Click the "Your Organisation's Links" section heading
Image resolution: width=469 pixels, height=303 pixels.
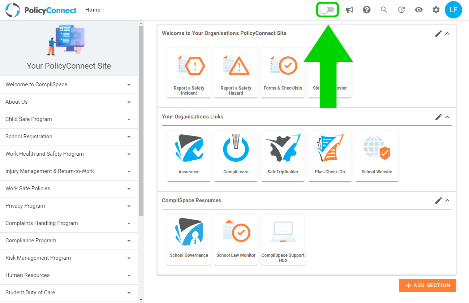[193, 117]
